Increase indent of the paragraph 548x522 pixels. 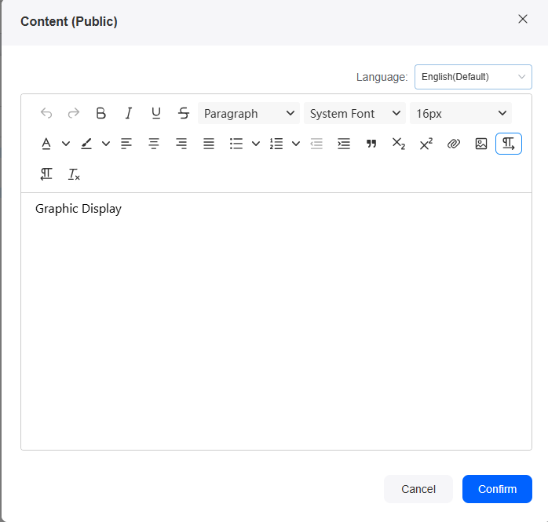344,144
